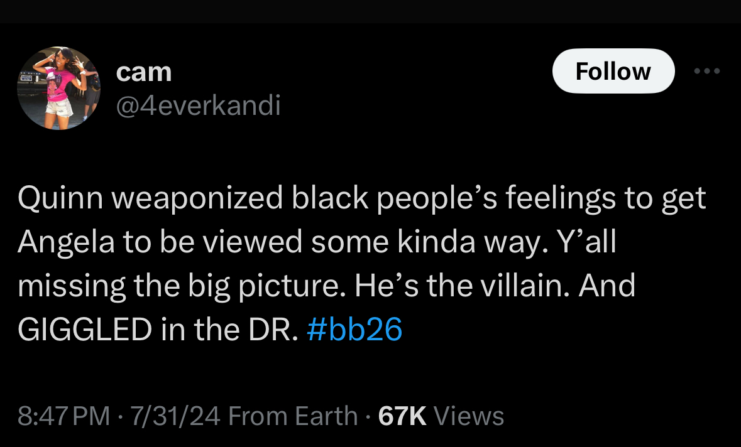Open the 8:47 PM timestamp link
741x447 pixels.
[64, 416]
